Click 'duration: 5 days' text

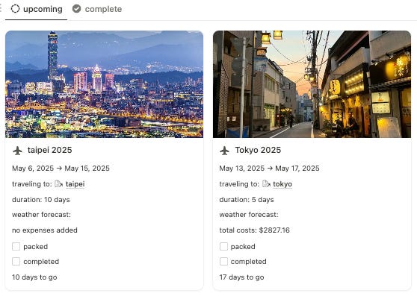click(x=247, y=200)
